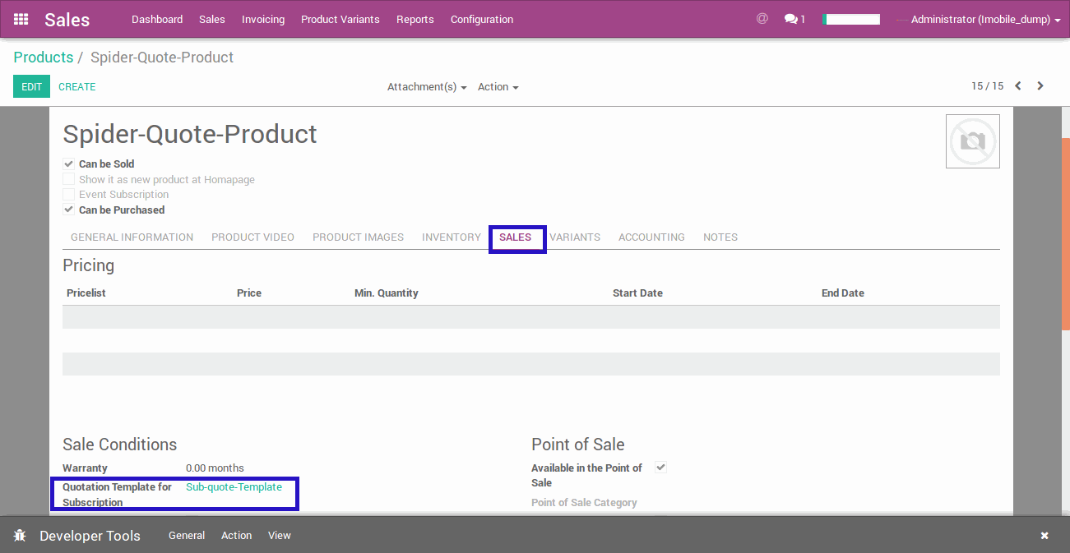Go to next record arrow
1070x553 pixels.
coord(1040,86)
